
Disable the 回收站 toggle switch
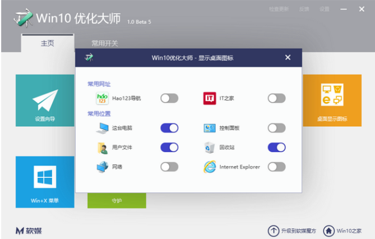pyautogui.click(x=276, y=148)
